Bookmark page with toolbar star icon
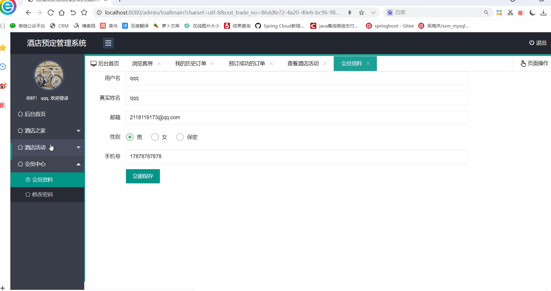Image resolution: width=551 pixels, height=291 pixels. pyautogui.click(x=84, y=12)
